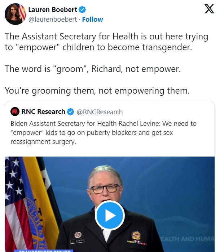Screen dimensions: 220x252
Task: Click RNC Research's verified checkmark badge
Action: [70, 112]
